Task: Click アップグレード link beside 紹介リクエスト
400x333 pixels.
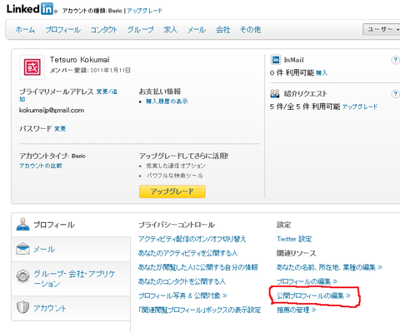Action: tap(360, 107)
